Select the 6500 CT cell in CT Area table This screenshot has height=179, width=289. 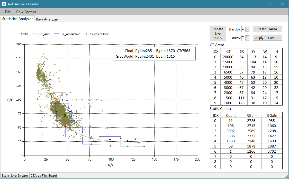coord(228,72)
